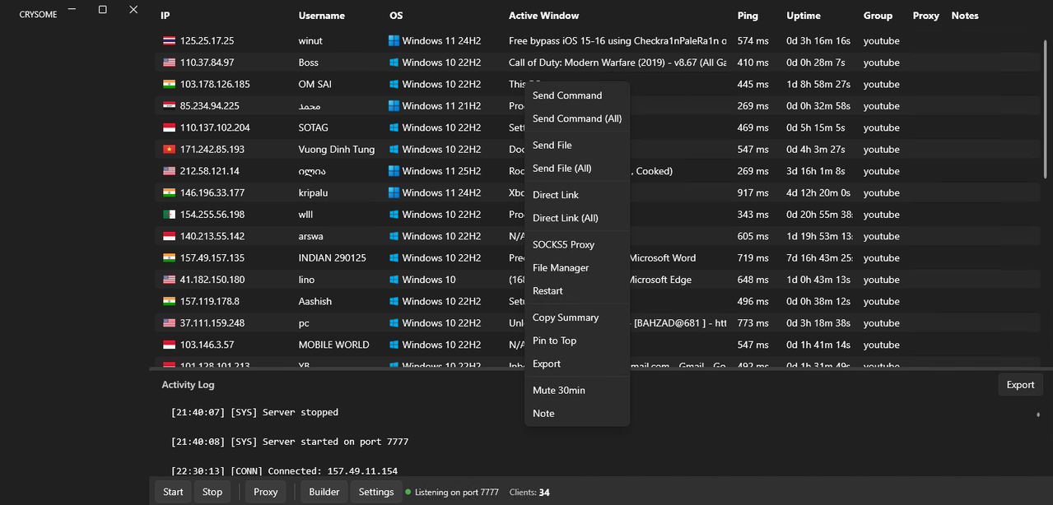Screen dimensions: 1053x505
Task: Select Send File (All) in the context menu
Action: pyautogui.click(x=577, y=169)
